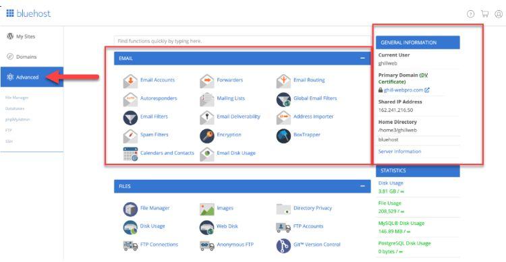
Task: Open the shopping cart icon
Action: coord(484,14)
